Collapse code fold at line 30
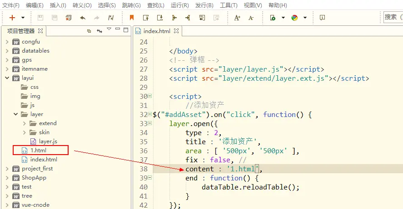Viewport: 403px width, 209px height. click(x=150, y=96)
